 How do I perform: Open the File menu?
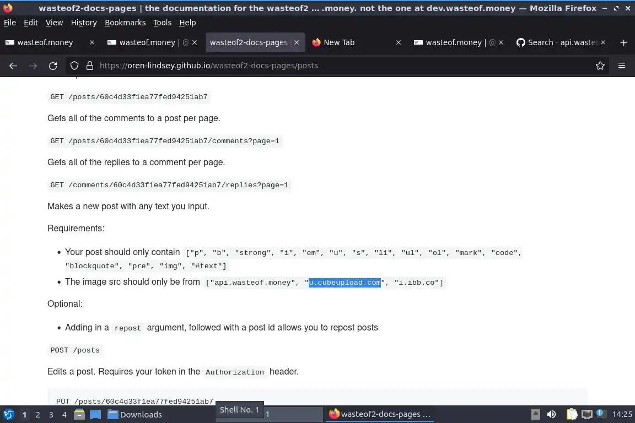pyautogui.click(x=10, y=23)
